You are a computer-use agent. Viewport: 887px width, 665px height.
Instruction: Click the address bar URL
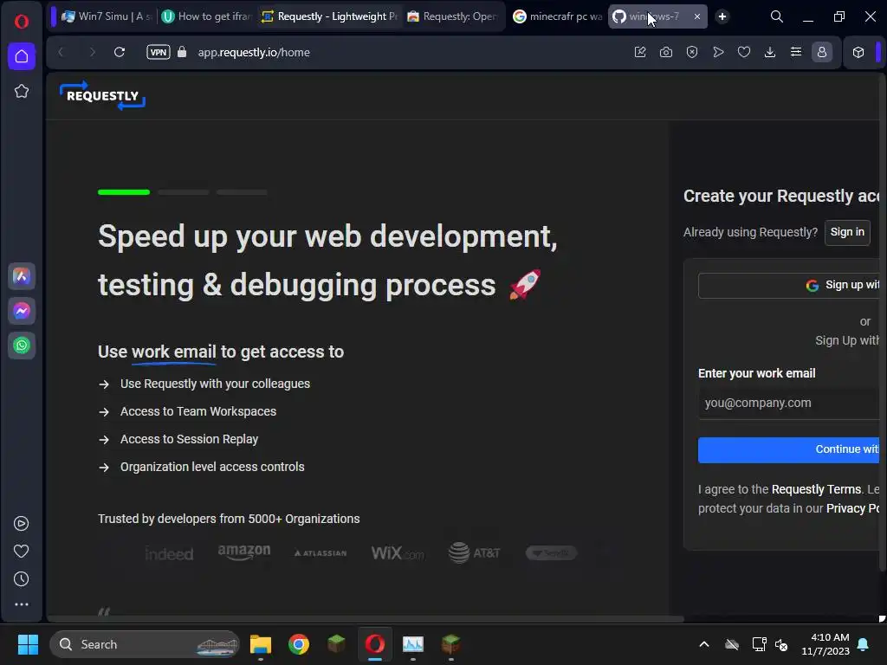point(254,52)
